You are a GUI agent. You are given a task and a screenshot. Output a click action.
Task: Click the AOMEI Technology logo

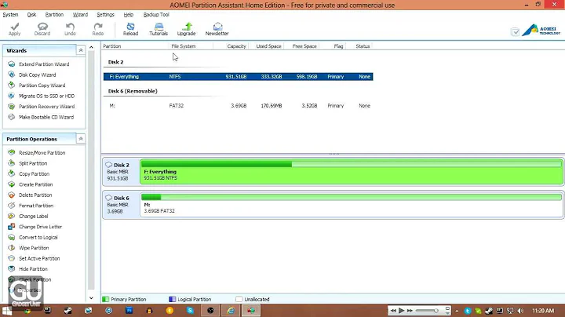(541, 31)
